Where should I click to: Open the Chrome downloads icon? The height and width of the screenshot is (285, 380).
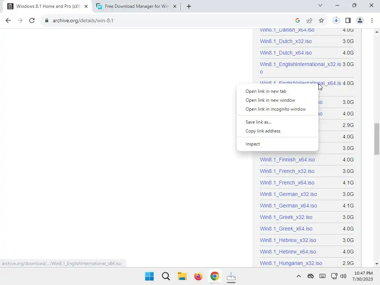tap(336, 21)
